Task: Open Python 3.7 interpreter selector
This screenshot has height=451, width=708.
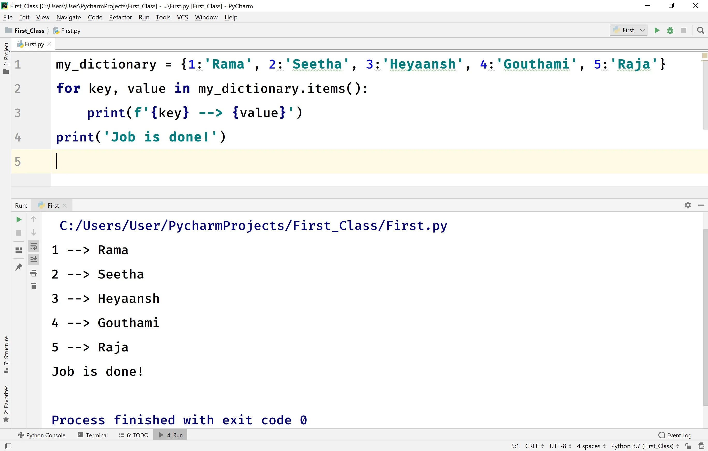Action: (645, 446)
